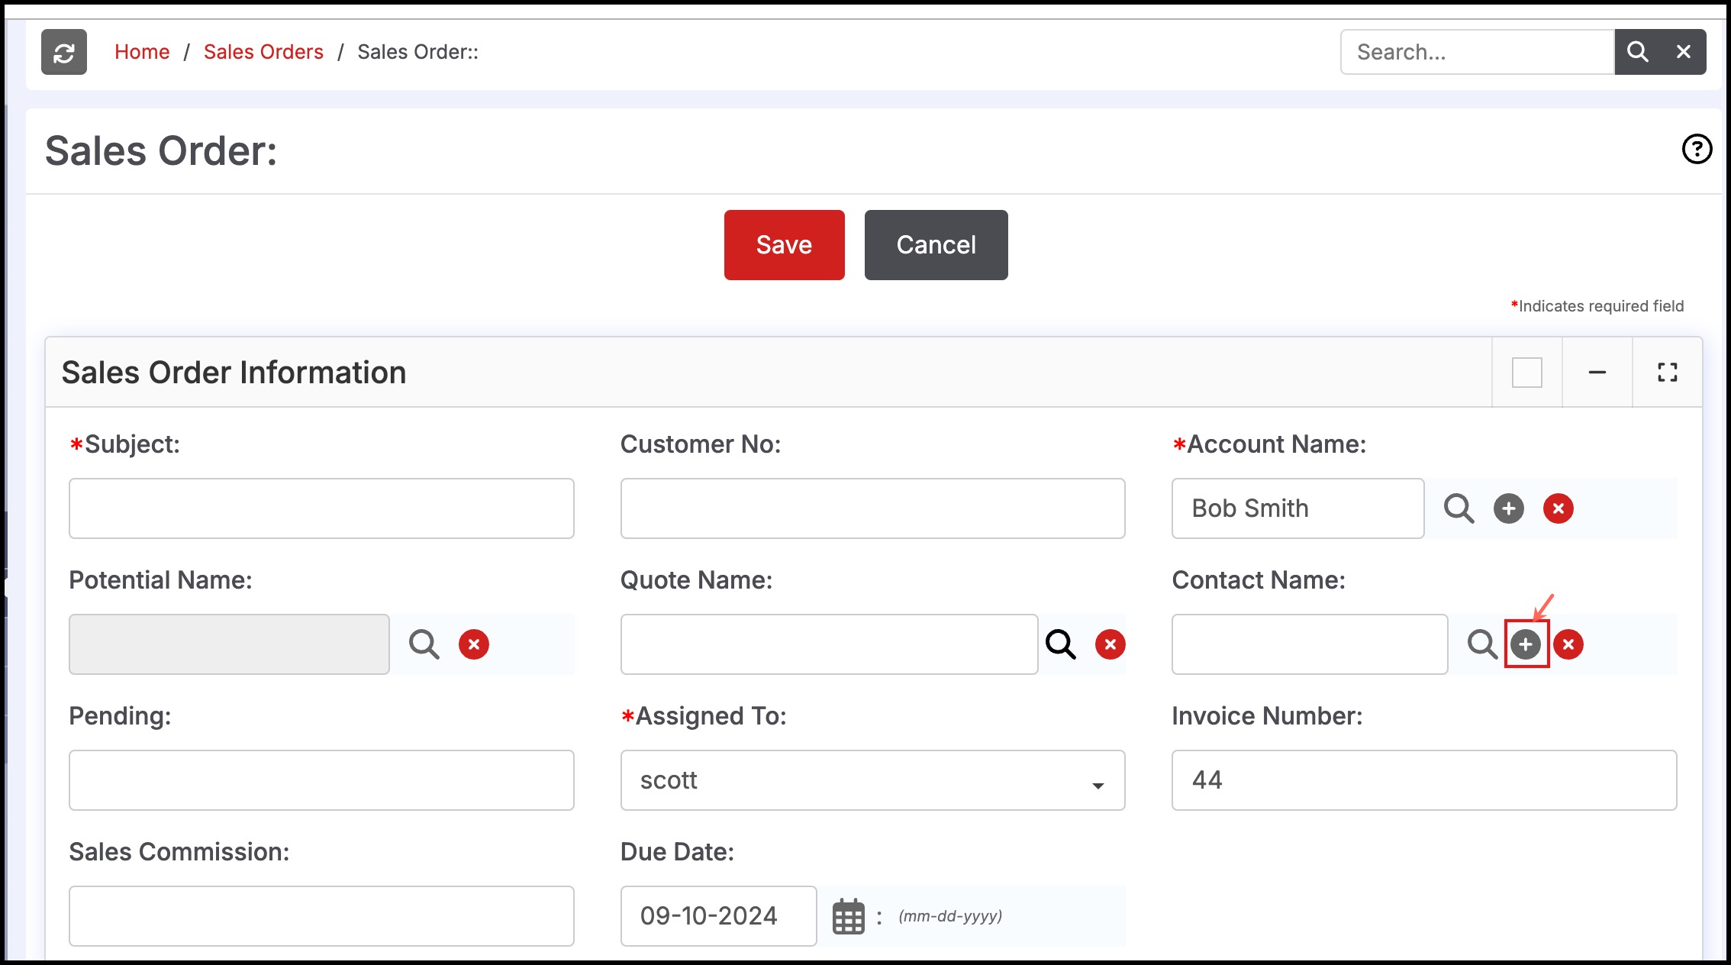Clear the Account Name field with red X
Viewport: 1731px width, 965px height.
pos(1559,508)
